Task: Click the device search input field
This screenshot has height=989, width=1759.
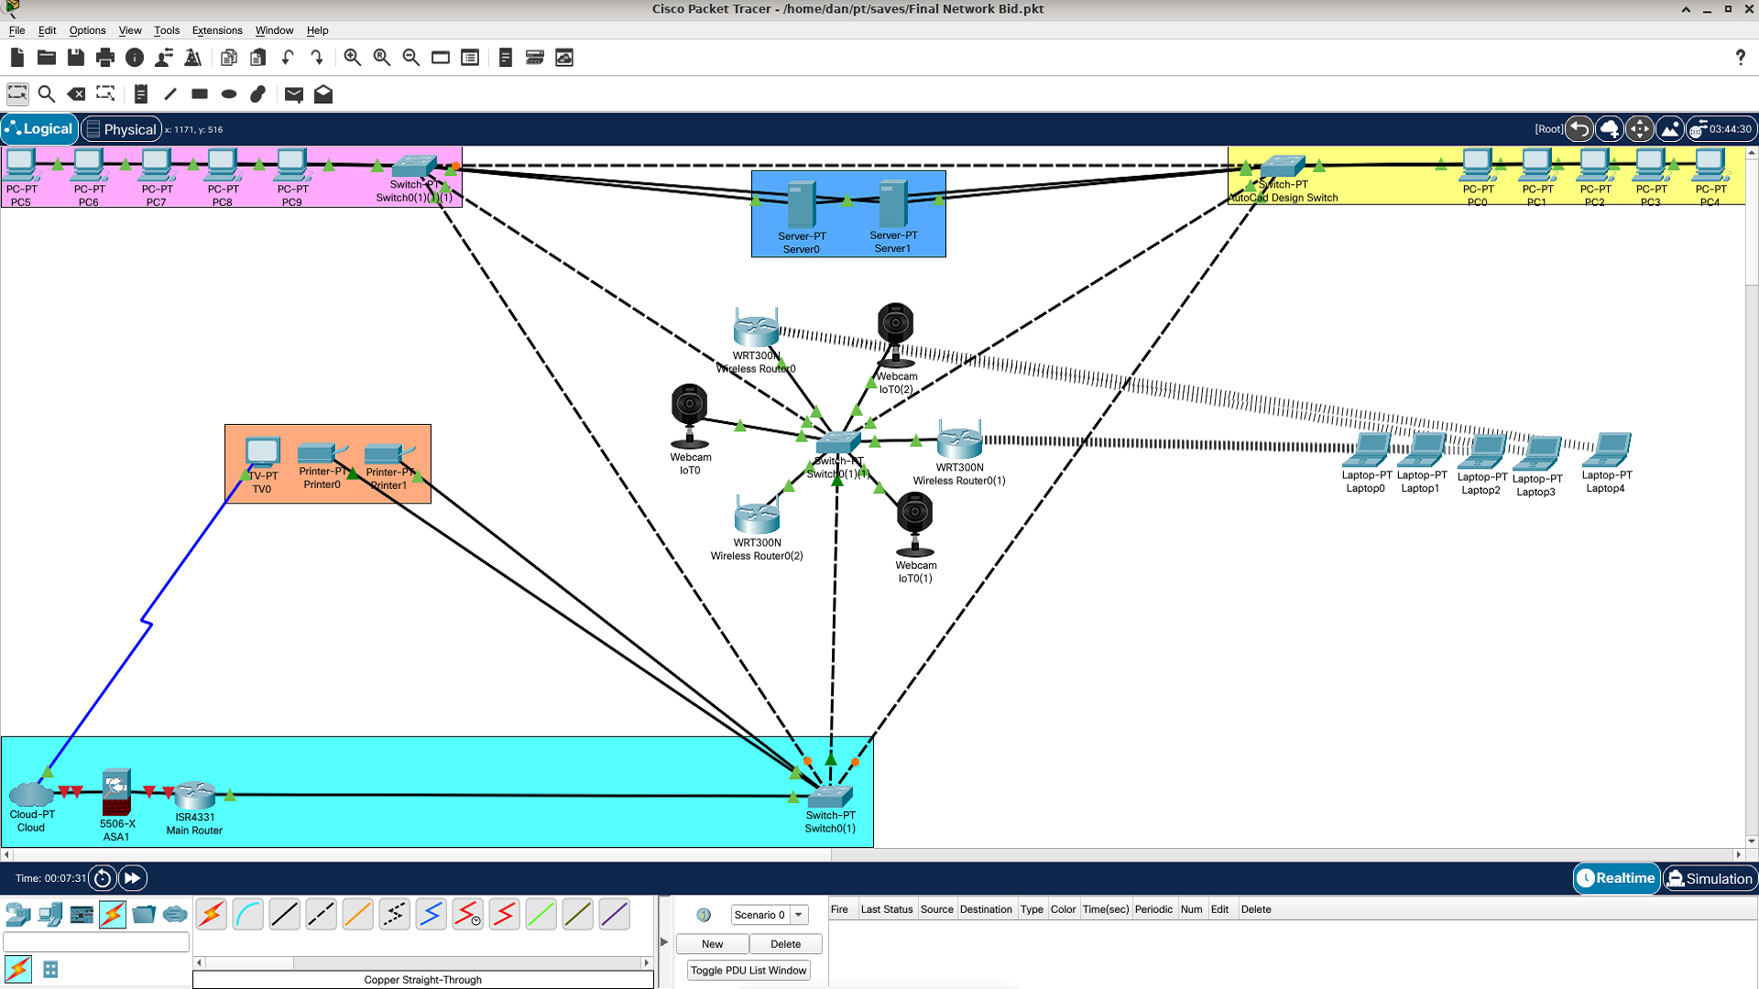Action: click(96, 941)
